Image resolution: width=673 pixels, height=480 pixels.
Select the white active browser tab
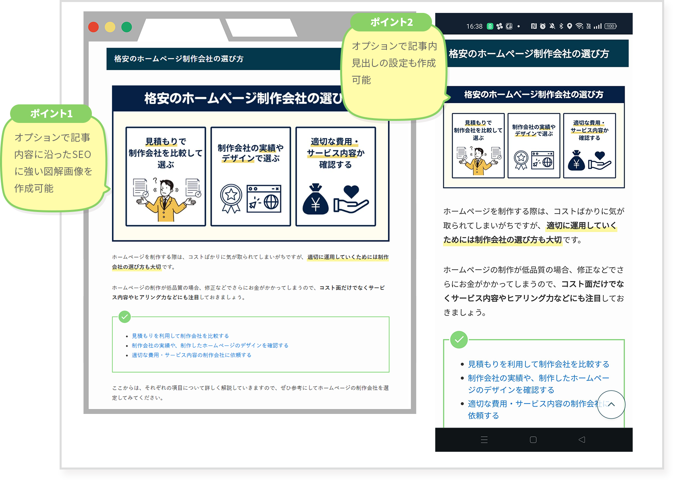pyautogui.click(x=181, y=29)
